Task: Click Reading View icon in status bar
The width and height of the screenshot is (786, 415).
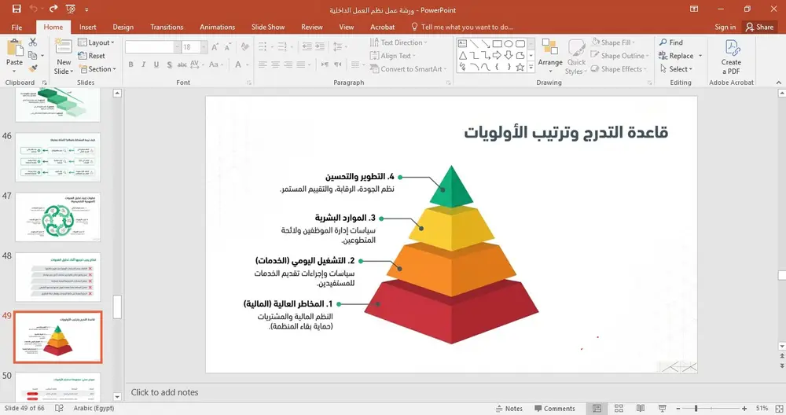Action: tap(640, 409)
